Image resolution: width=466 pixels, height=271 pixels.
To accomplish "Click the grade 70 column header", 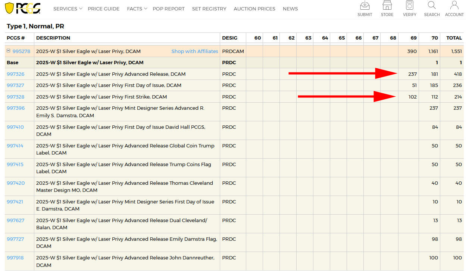I will coord(435,38).
